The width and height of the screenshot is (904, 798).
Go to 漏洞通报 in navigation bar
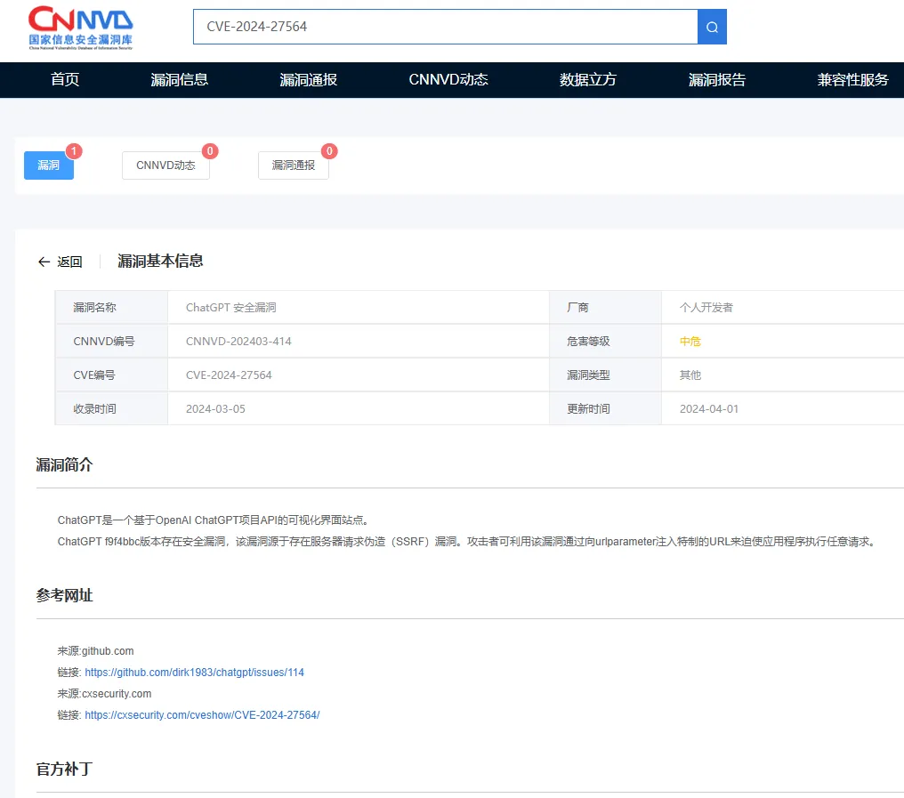309,80
